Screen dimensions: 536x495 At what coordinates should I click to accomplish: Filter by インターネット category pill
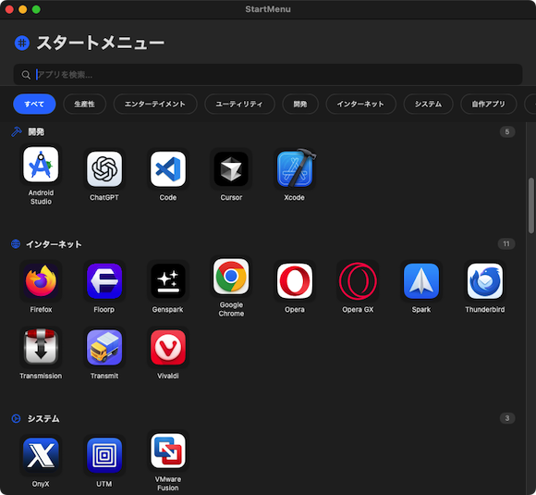coord(361,104)
